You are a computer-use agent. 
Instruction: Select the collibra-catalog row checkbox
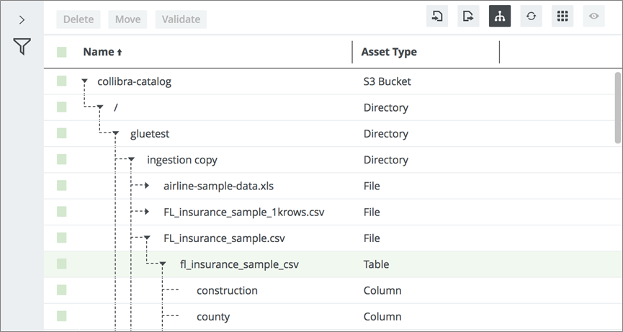(x=62, y=81)
